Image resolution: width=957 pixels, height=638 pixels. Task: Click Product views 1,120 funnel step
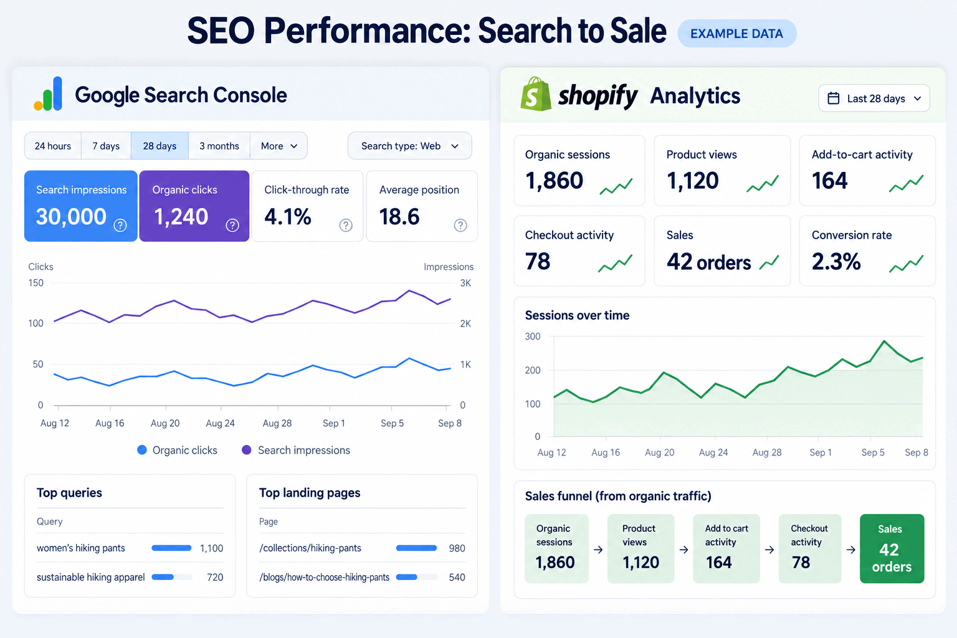coord(640,548)
